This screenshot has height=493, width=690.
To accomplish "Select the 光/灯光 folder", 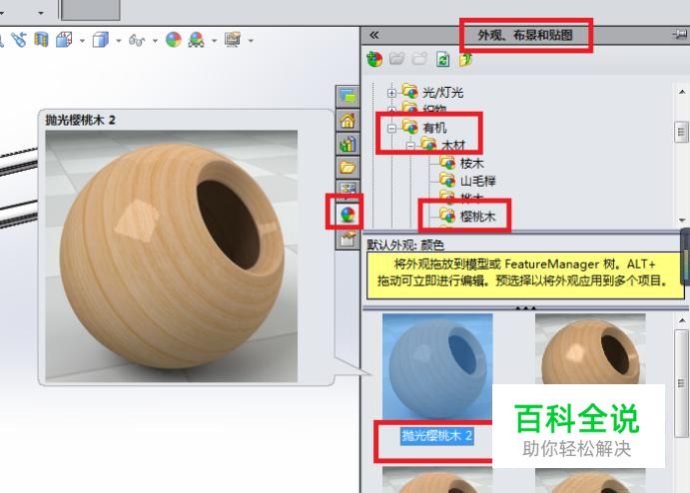I will (x=443, y=93).
